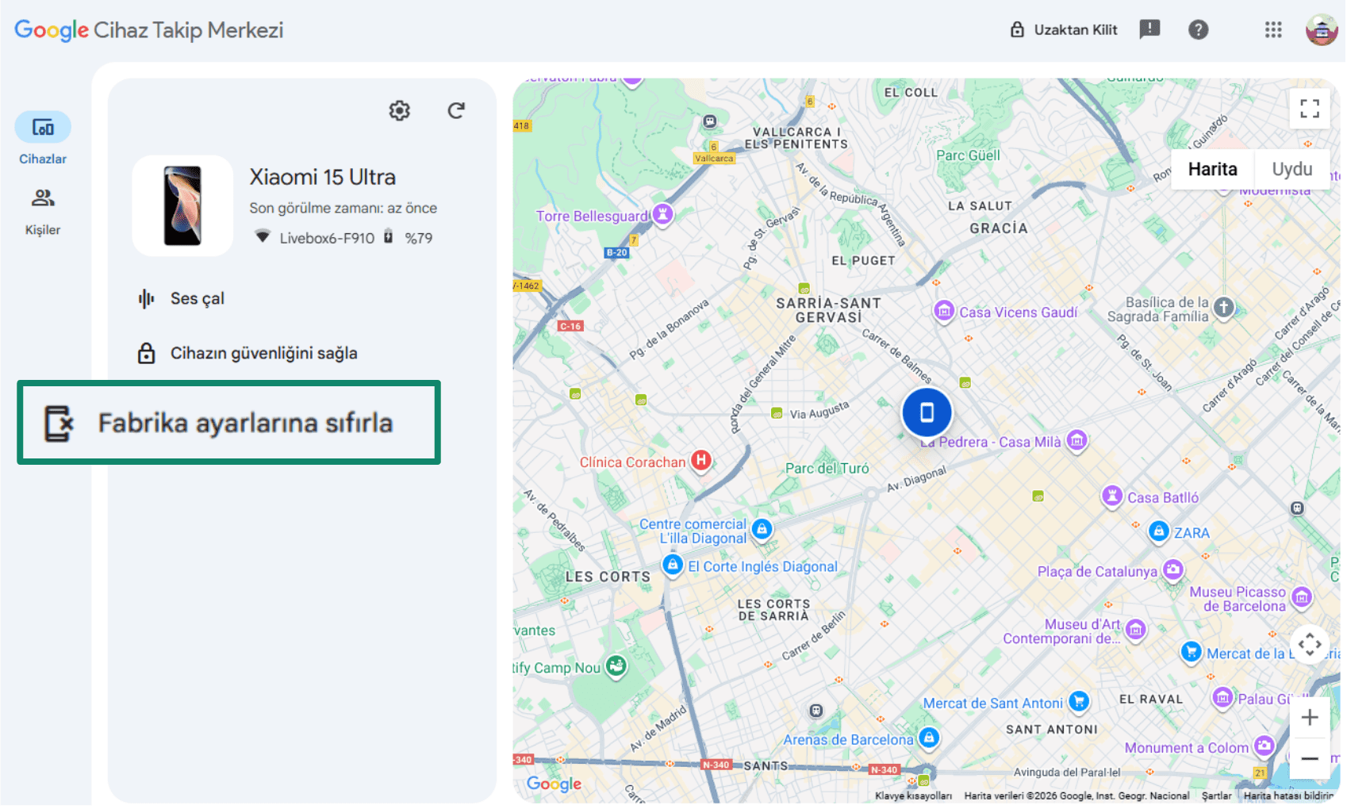
Task: Enter fullscreen map view
Action: (x=1309, y=109)
